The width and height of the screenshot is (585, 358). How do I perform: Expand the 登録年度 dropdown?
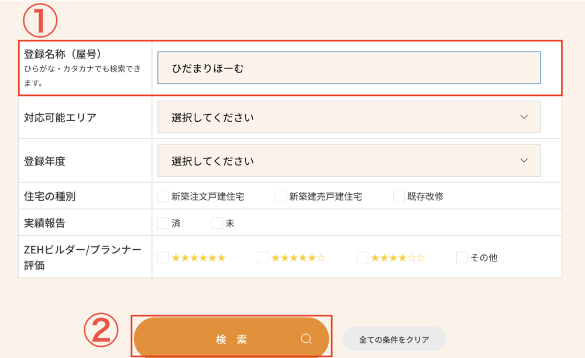coord(349,161)
